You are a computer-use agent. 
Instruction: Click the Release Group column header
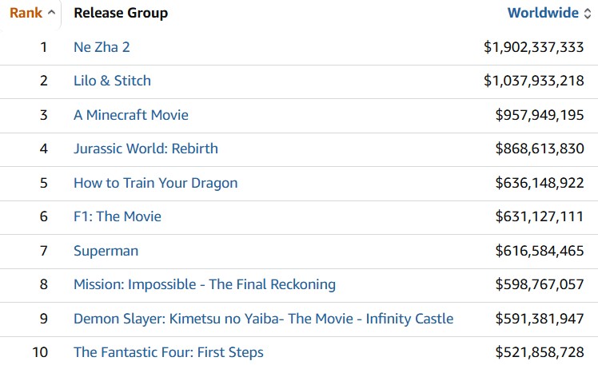[x=121, y=13]
